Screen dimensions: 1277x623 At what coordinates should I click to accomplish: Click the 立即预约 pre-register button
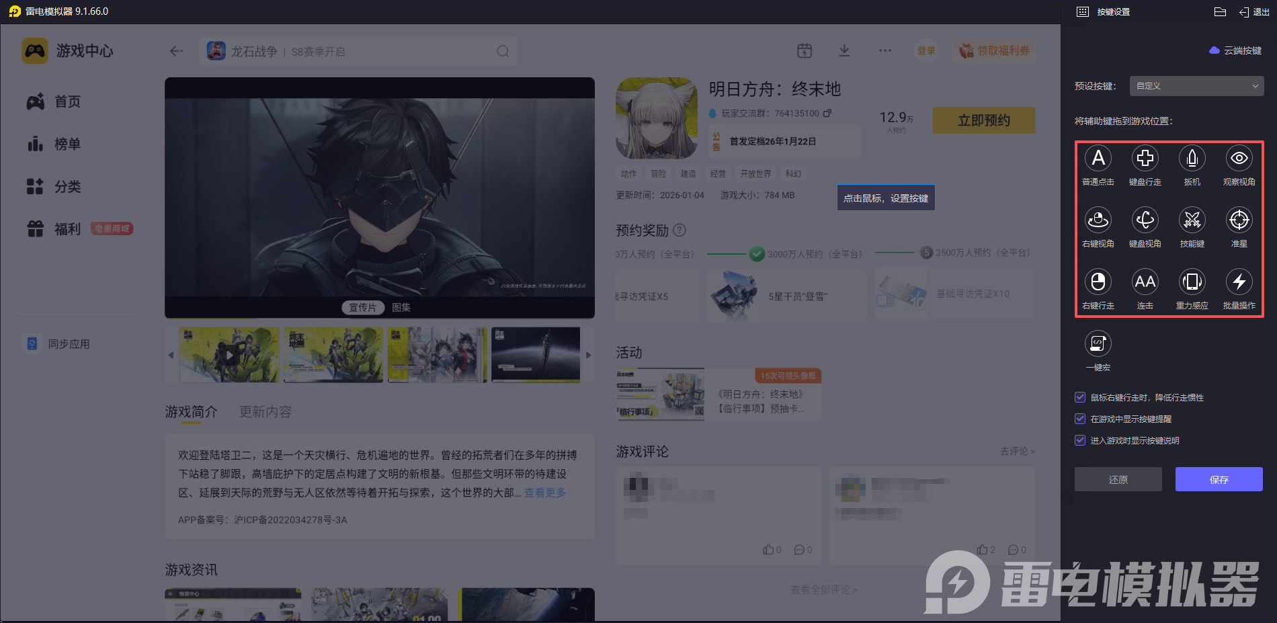point(984,120)
